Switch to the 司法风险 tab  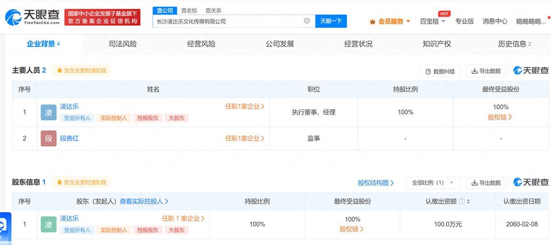[123, 44]
